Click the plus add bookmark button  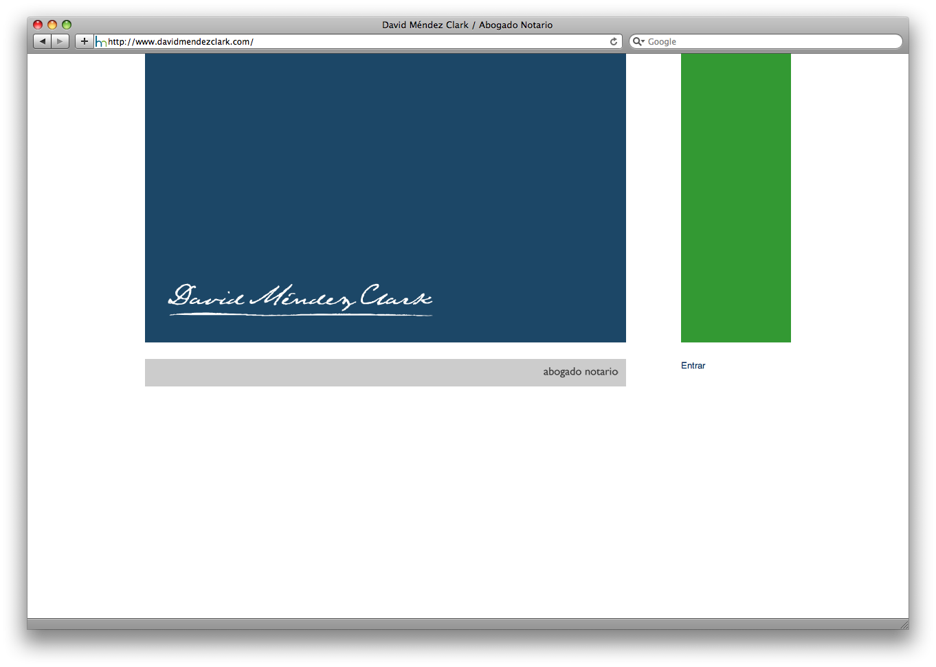(x=84, y=41)
